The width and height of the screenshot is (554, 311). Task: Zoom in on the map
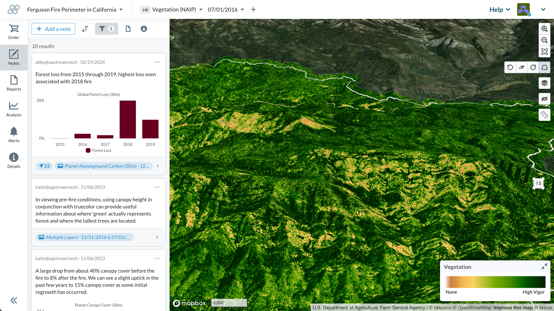544,29
